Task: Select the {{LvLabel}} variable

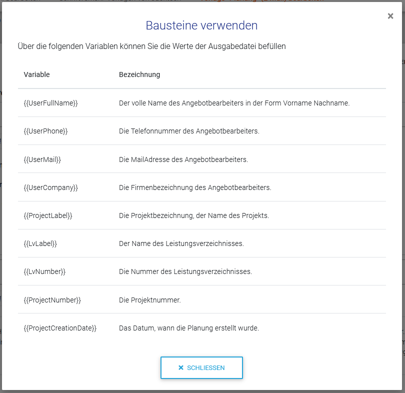Action: pyautogui.click(x=40, y=243)
